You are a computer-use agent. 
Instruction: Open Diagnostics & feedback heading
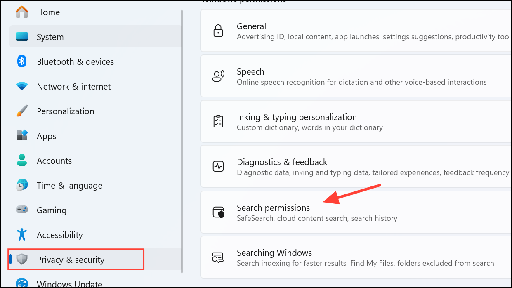click(x=282, y=162)
